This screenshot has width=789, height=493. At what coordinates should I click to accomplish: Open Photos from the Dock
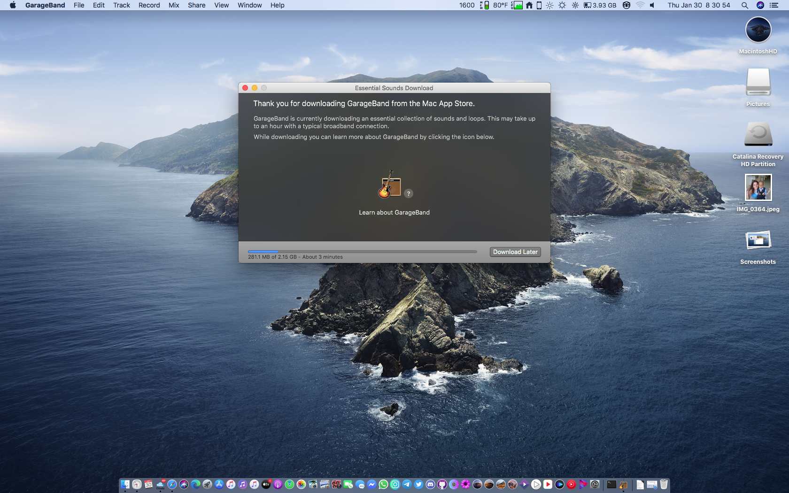coord(301,484)
